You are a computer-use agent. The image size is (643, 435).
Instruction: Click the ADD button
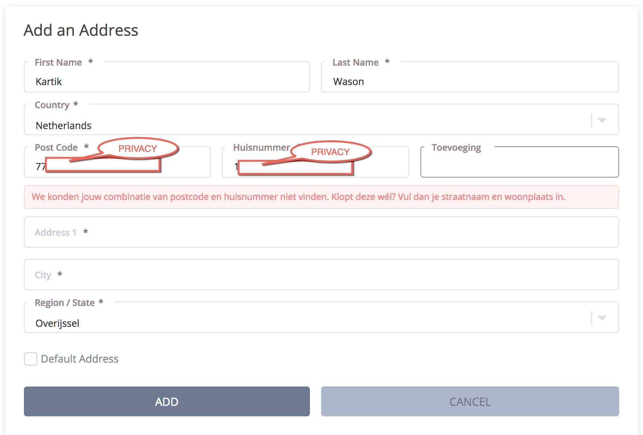point(167,401)
